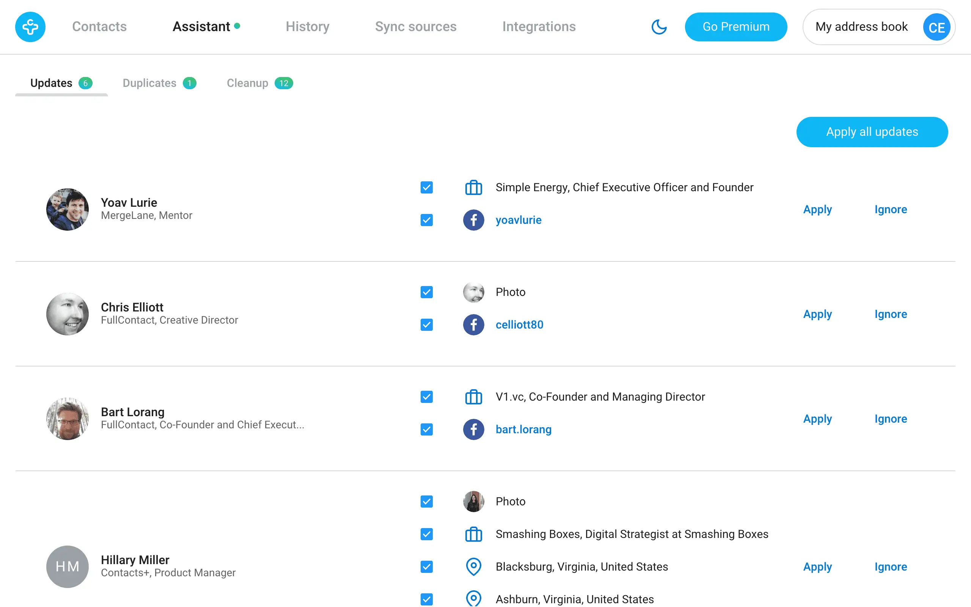Click Hillary Miller's new photo thumbnail
The width and height of the screenshot is (971, 607).
click(x=473, y=502)
